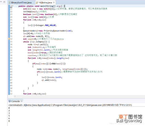Close the dijkstra.java editor tab

[x=54, y=2]
